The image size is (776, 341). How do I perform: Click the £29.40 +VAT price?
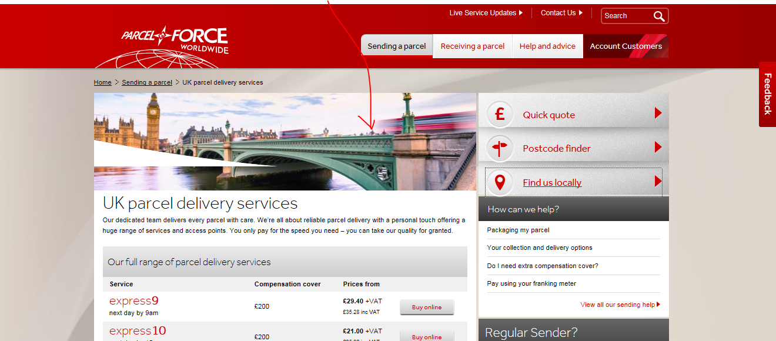point(362,301)
